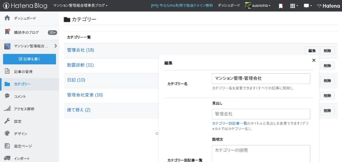Click the comment bubble icon for コメント
Screen dimensions: 342x162
click(x=7, y=96)
